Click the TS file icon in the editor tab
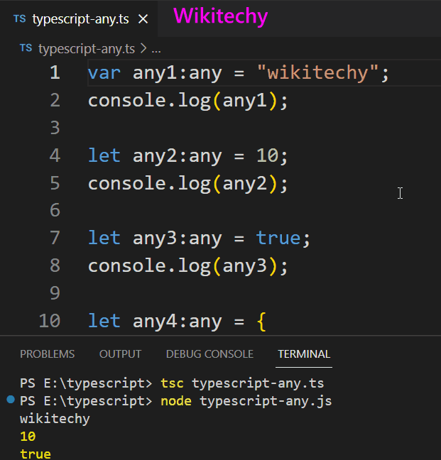 point(19,19)
